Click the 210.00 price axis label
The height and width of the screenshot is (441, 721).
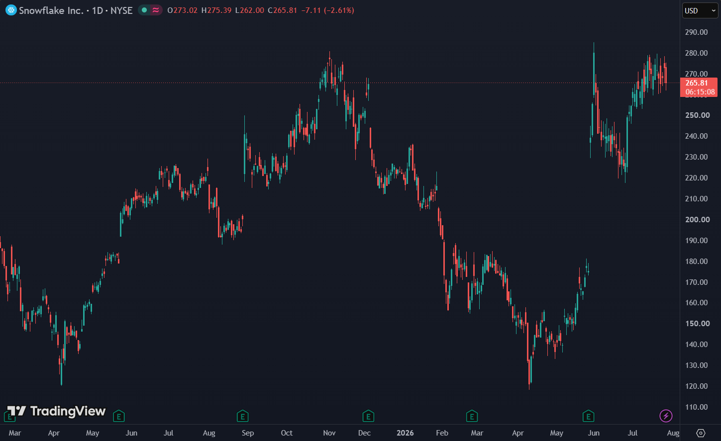696,199
